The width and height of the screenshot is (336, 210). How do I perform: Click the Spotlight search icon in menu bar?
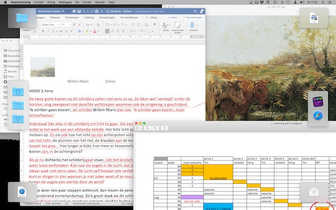323,2
